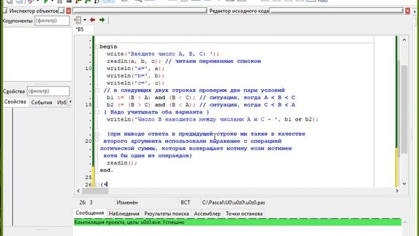
Task: Switch to the *B5 editor tab
Action: (x=80, y=29)
